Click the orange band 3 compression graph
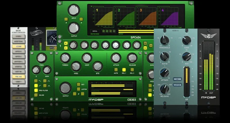230x123 pixels. click(147, 16)
